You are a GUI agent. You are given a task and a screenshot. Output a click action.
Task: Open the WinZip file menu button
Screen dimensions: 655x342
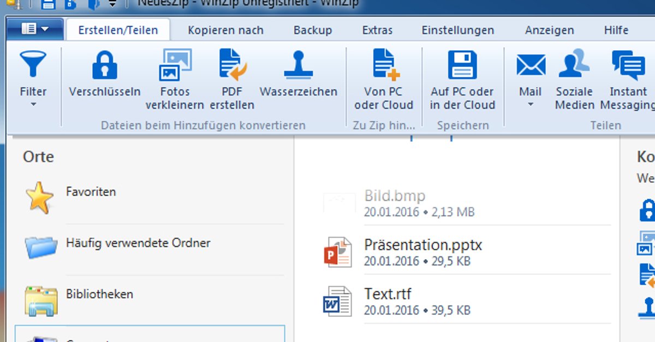35,29
